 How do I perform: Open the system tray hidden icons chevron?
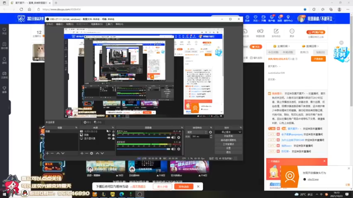[x=317, y=194]
